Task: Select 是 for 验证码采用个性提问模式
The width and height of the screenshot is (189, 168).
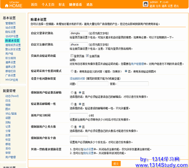Action: pyautogui.click(x=72, y=71)
